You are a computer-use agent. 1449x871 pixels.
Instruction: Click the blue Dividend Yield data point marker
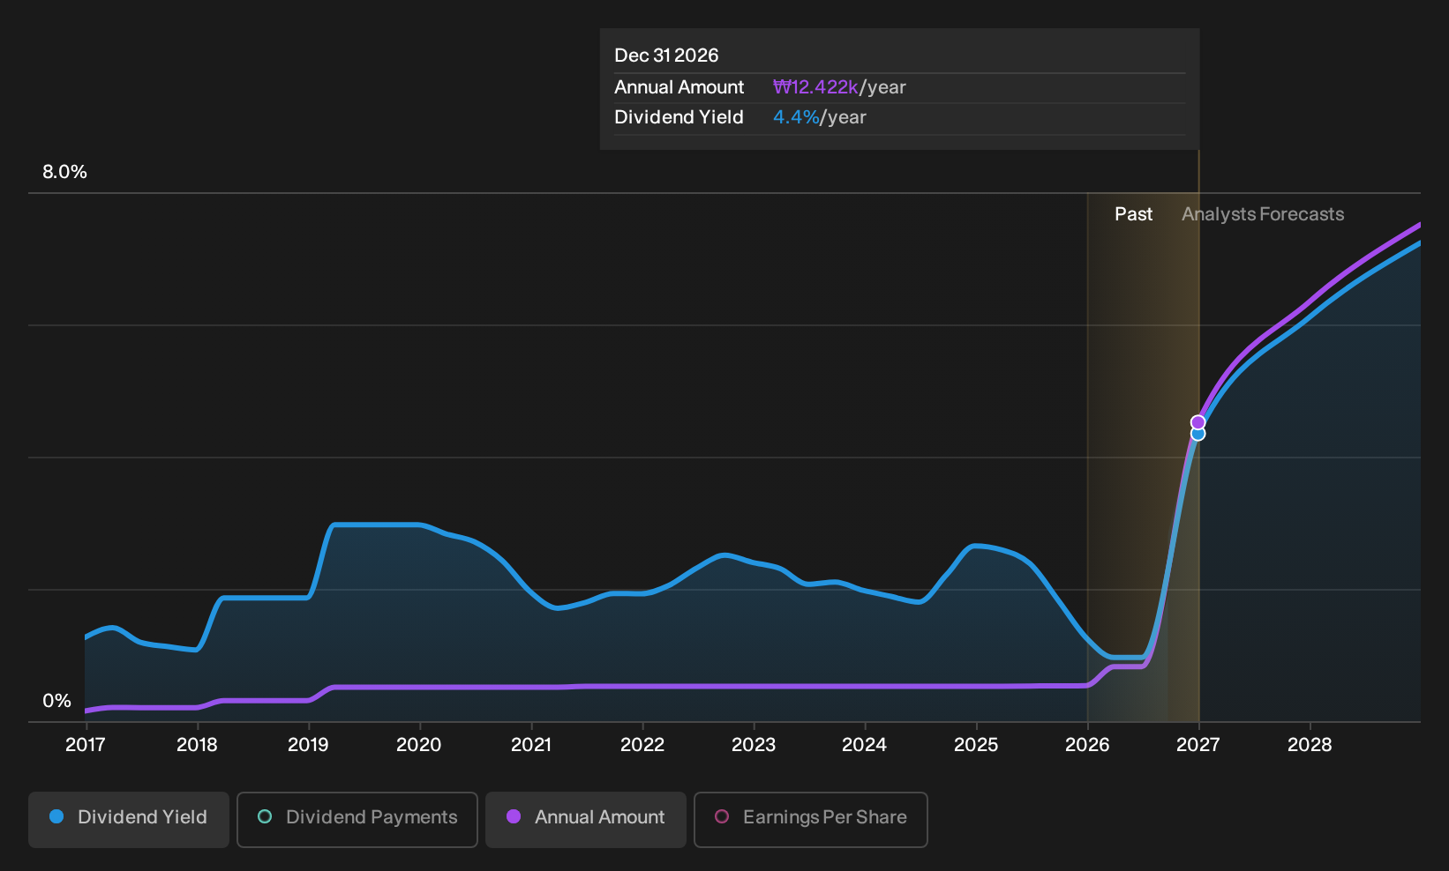(1197, 434)
